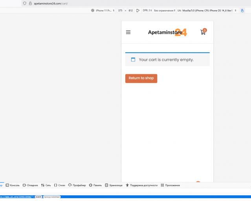Switch to the Поддержка доступности devtools tab
The height and width of the screenshot is (201, 251).
142,185
